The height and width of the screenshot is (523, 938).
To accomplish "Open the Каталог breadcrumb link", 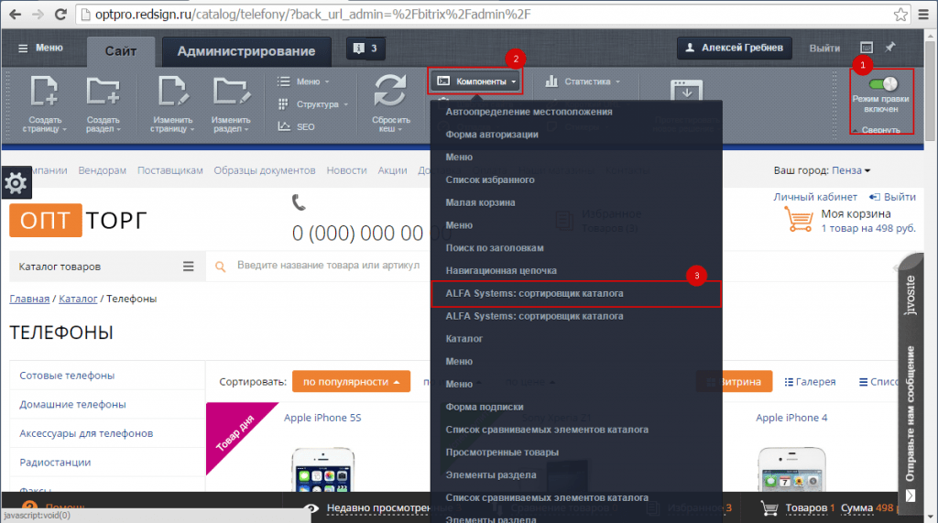I will click(78, 299).
